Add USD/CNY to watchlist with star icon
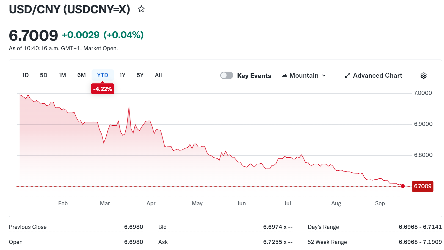The image size is (444, 250). tap(141, 9)
